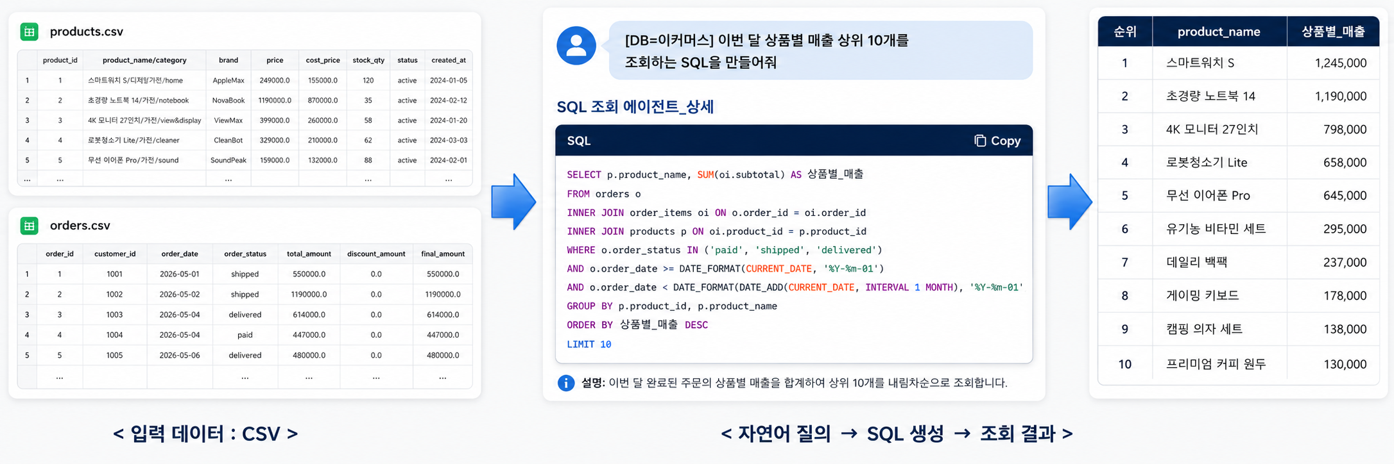Click the created_at column header
This screenshot has width=1394, height=464.
point(449,60)
